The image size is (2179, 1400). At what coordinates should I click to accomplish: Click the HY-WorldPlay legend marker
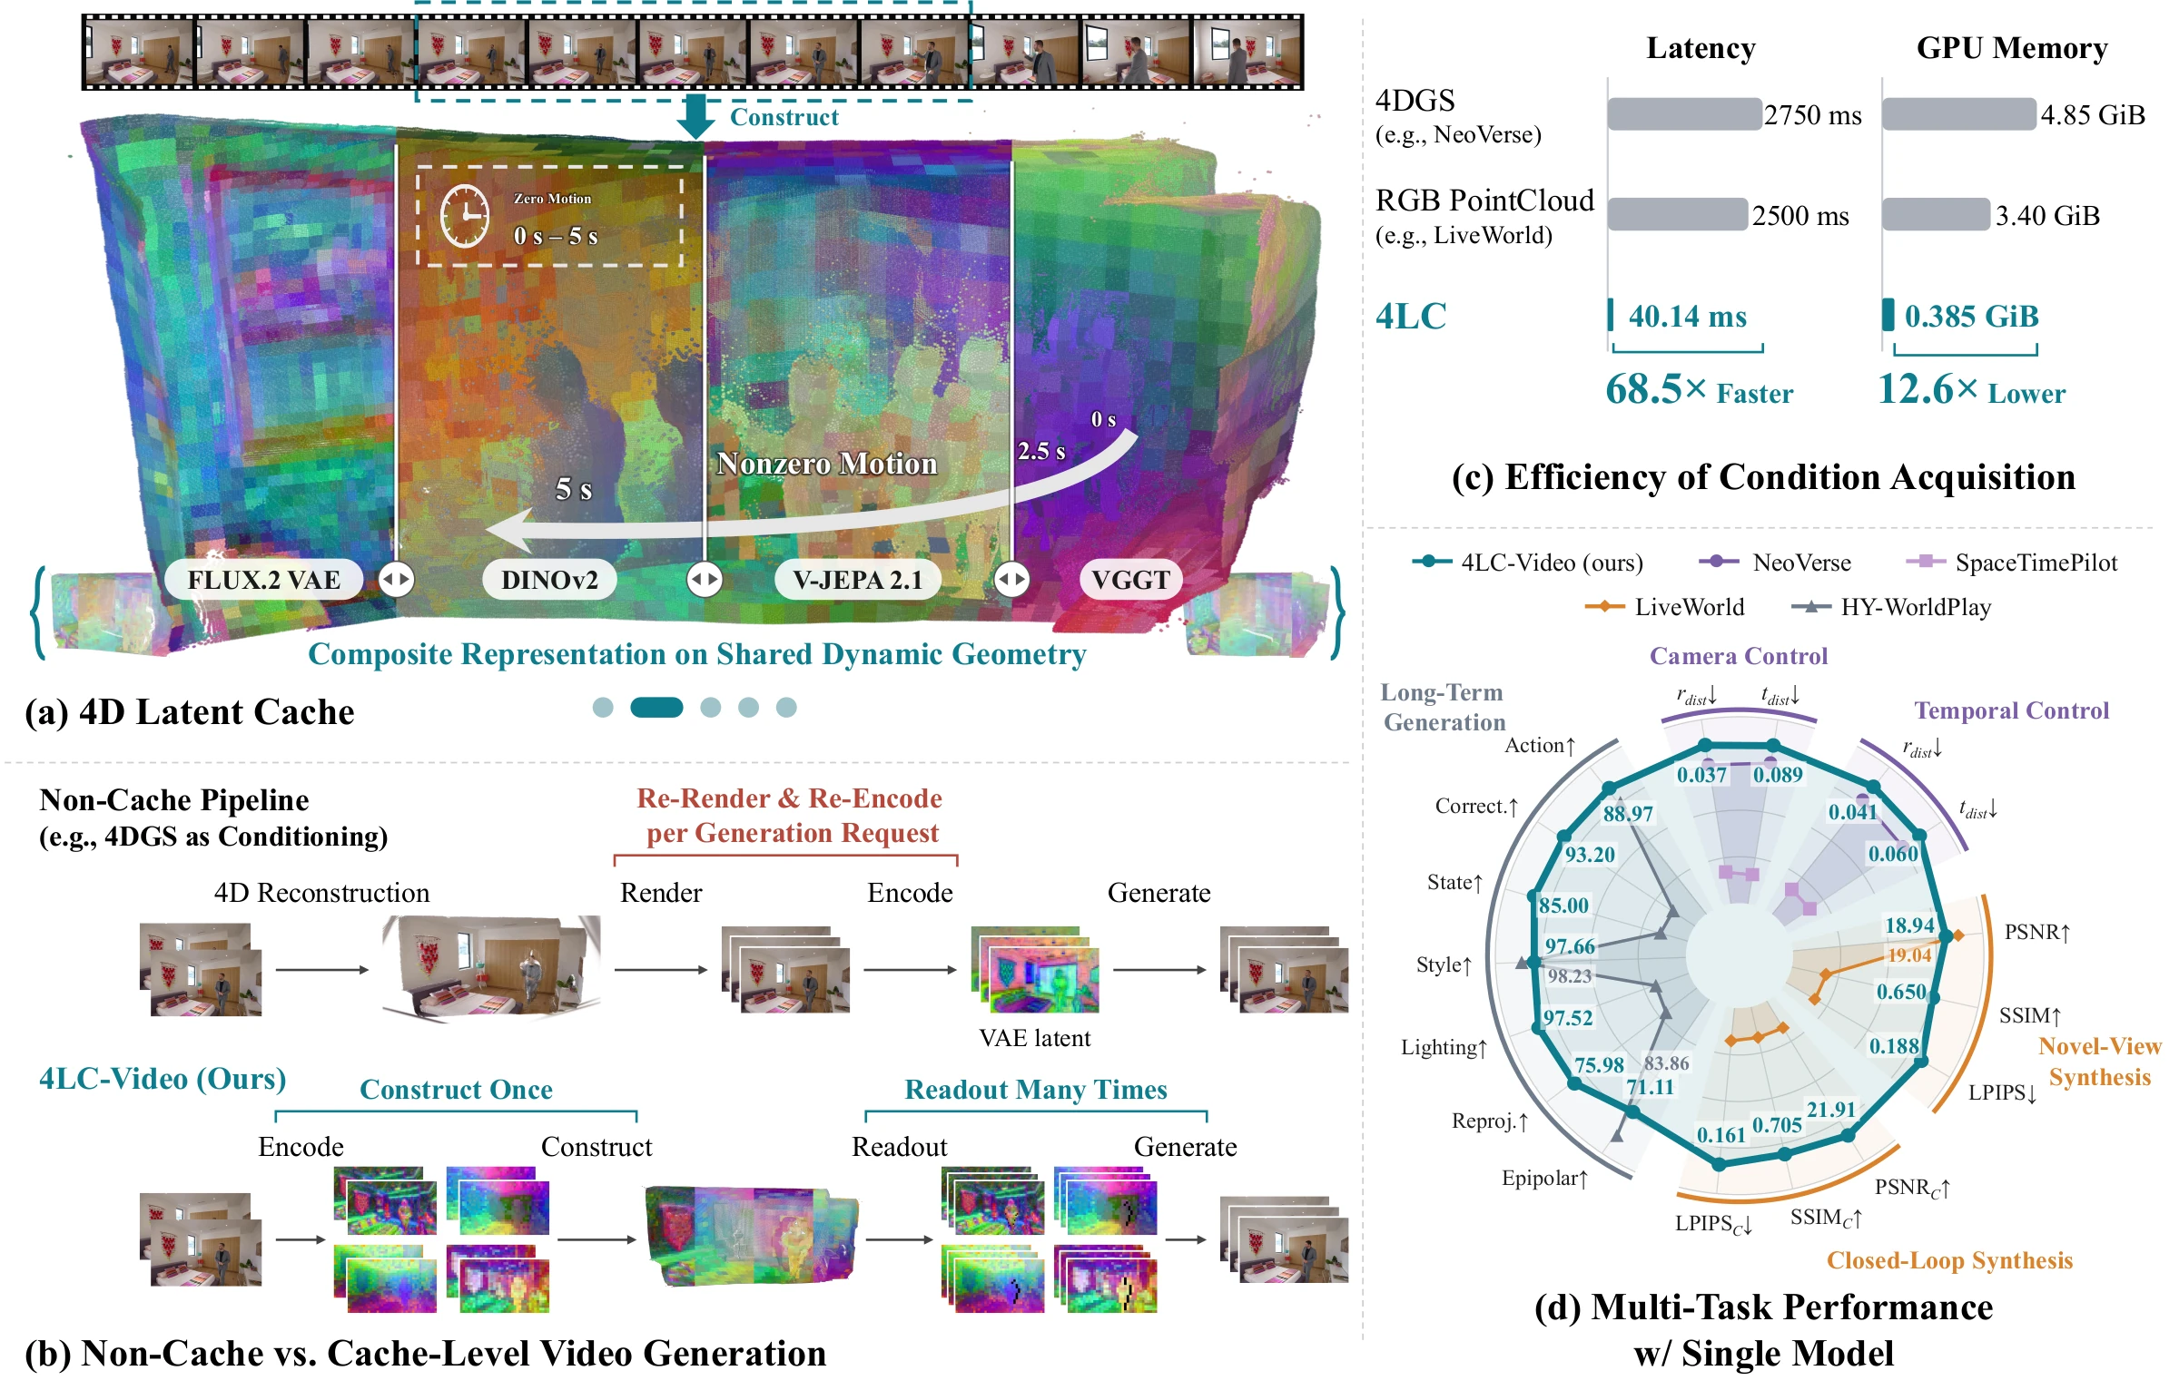[x=1810, y=606]
